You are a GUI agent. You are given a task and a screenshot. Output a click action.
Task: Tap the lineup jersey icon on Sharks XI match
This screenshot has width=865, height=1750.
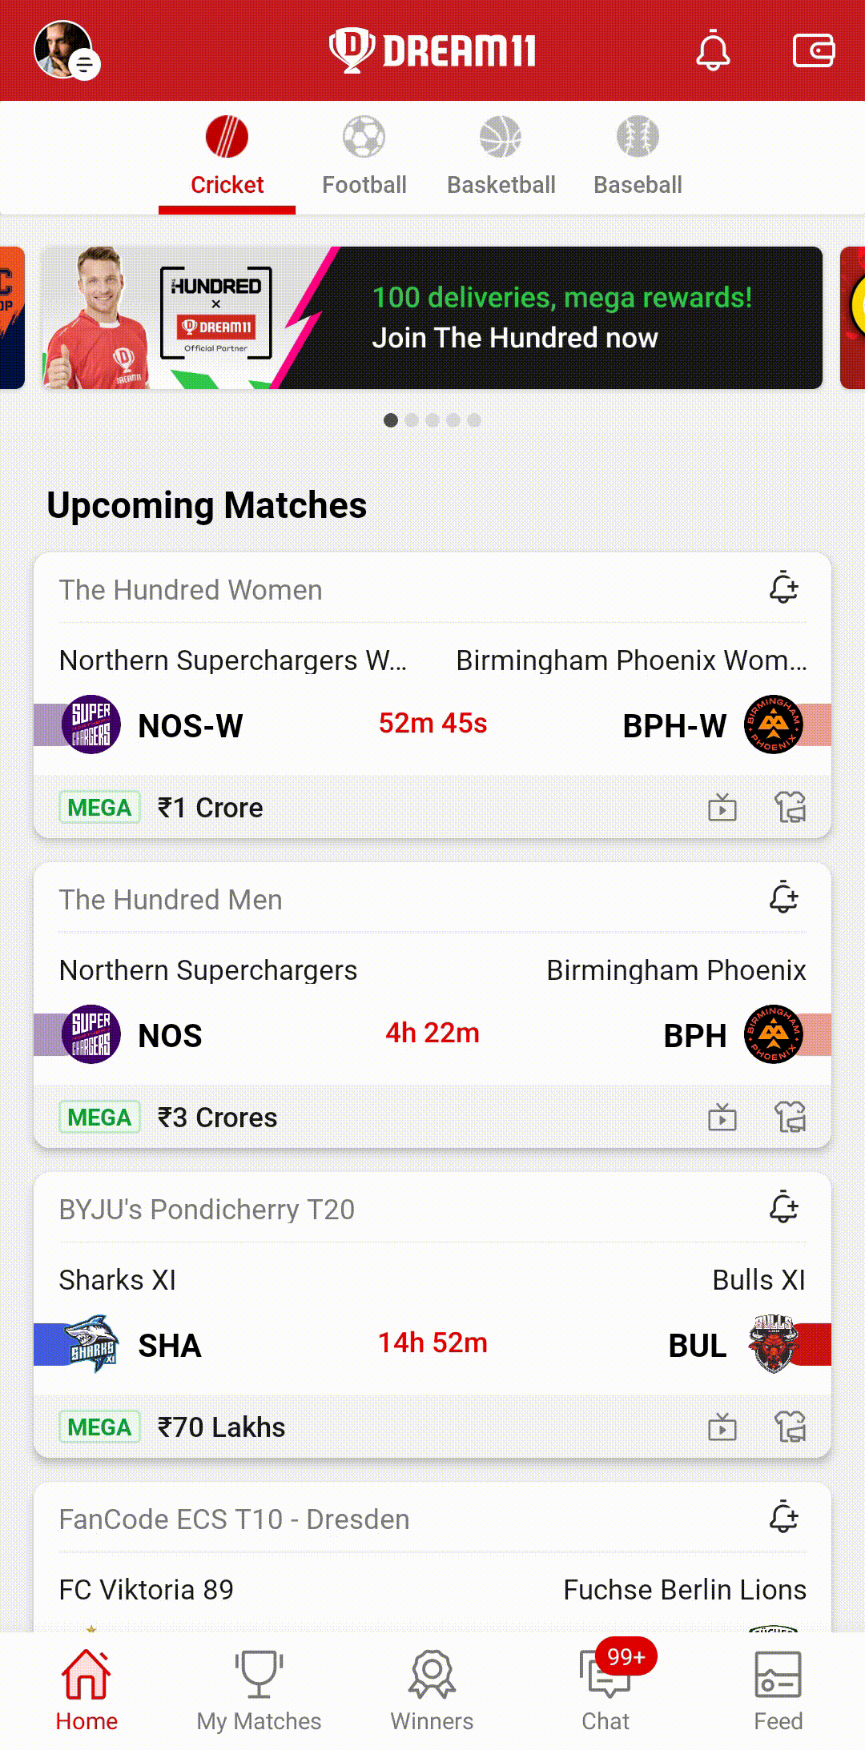click(x=791, y=1427)
